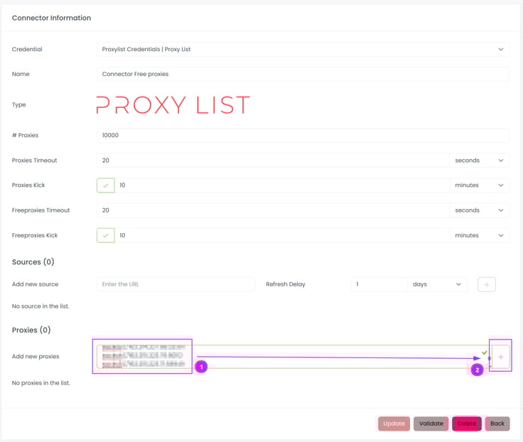Viewport: 523px width, 442px height.
Task: Click the plus icon to add source
Action: (487, 284)
